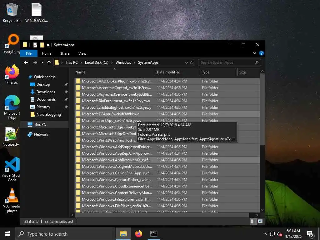Click SystemApps in the address breadcrumb

148,62
